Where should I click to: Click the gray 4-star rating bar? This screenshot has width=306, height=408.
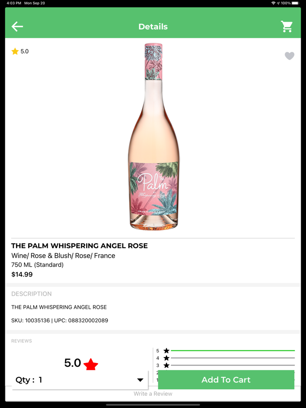[233, 358]
